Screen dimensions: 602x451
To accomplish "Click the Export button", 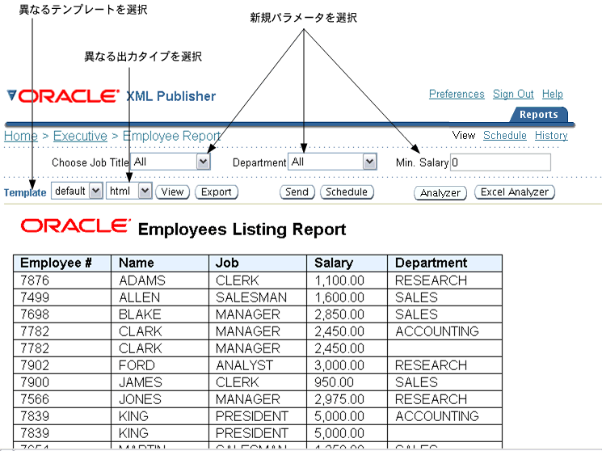I will tap(217, 192).
